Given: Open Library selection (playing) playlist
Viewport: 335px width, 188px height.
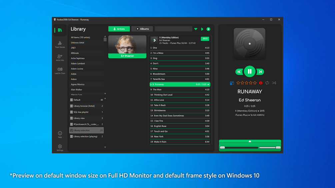Looking at the screenshot, I should pyautogui.click(x=87, y=136).
